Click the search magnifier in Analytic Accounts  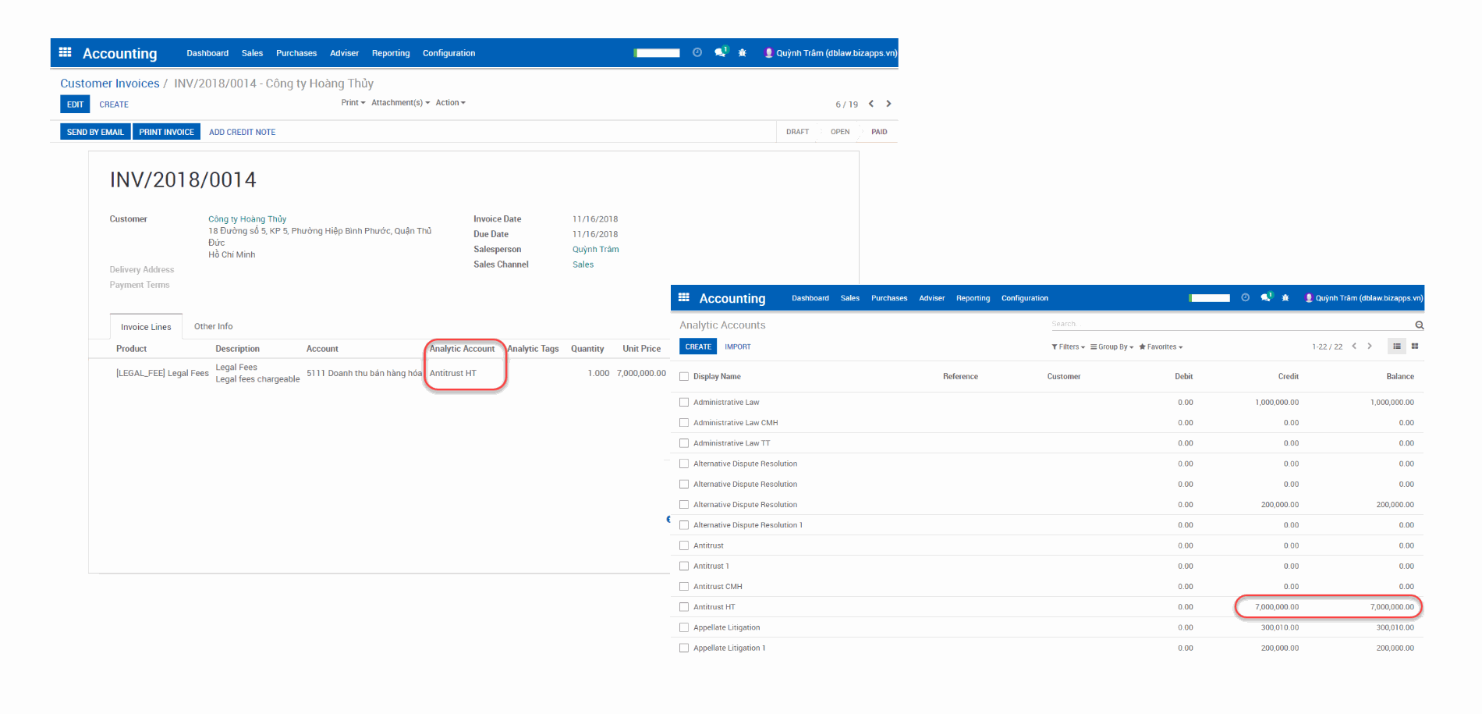(1419, 324)
